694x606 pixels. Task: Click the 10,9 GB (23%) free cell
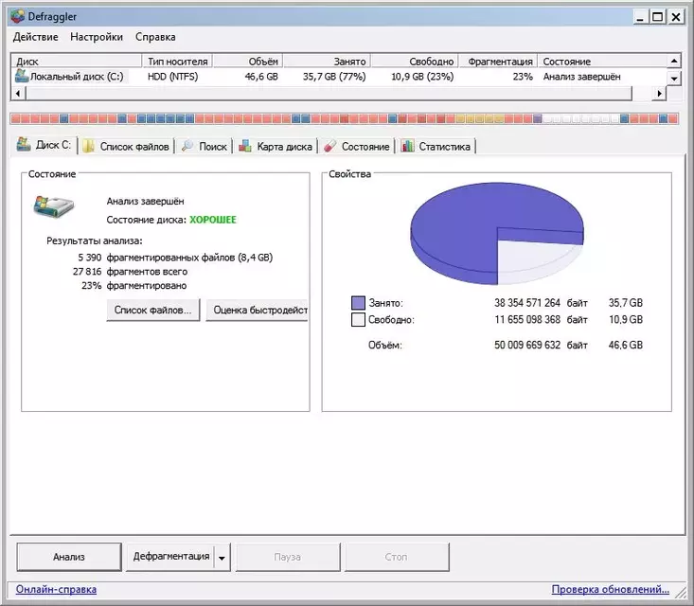pos(422,77)
